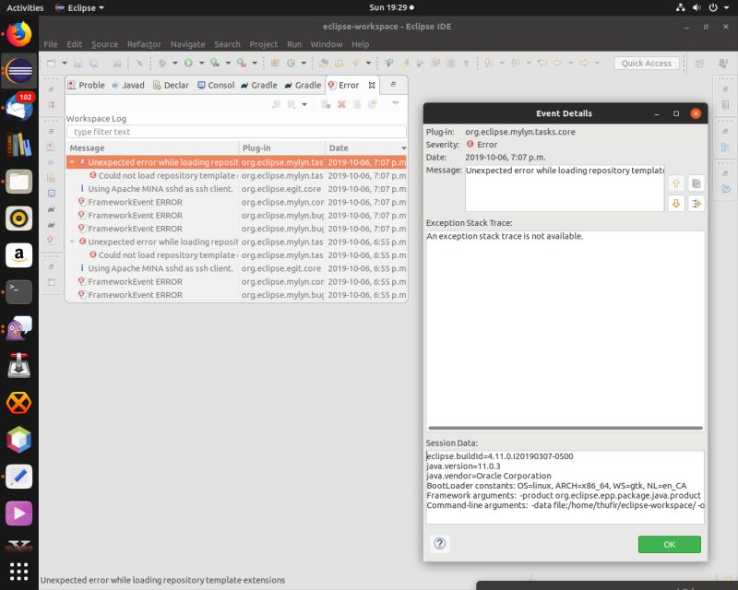This screenshot has height=590, width=738.
Task: Click the Export Log icon in Error Log
Action: [276, 104]
